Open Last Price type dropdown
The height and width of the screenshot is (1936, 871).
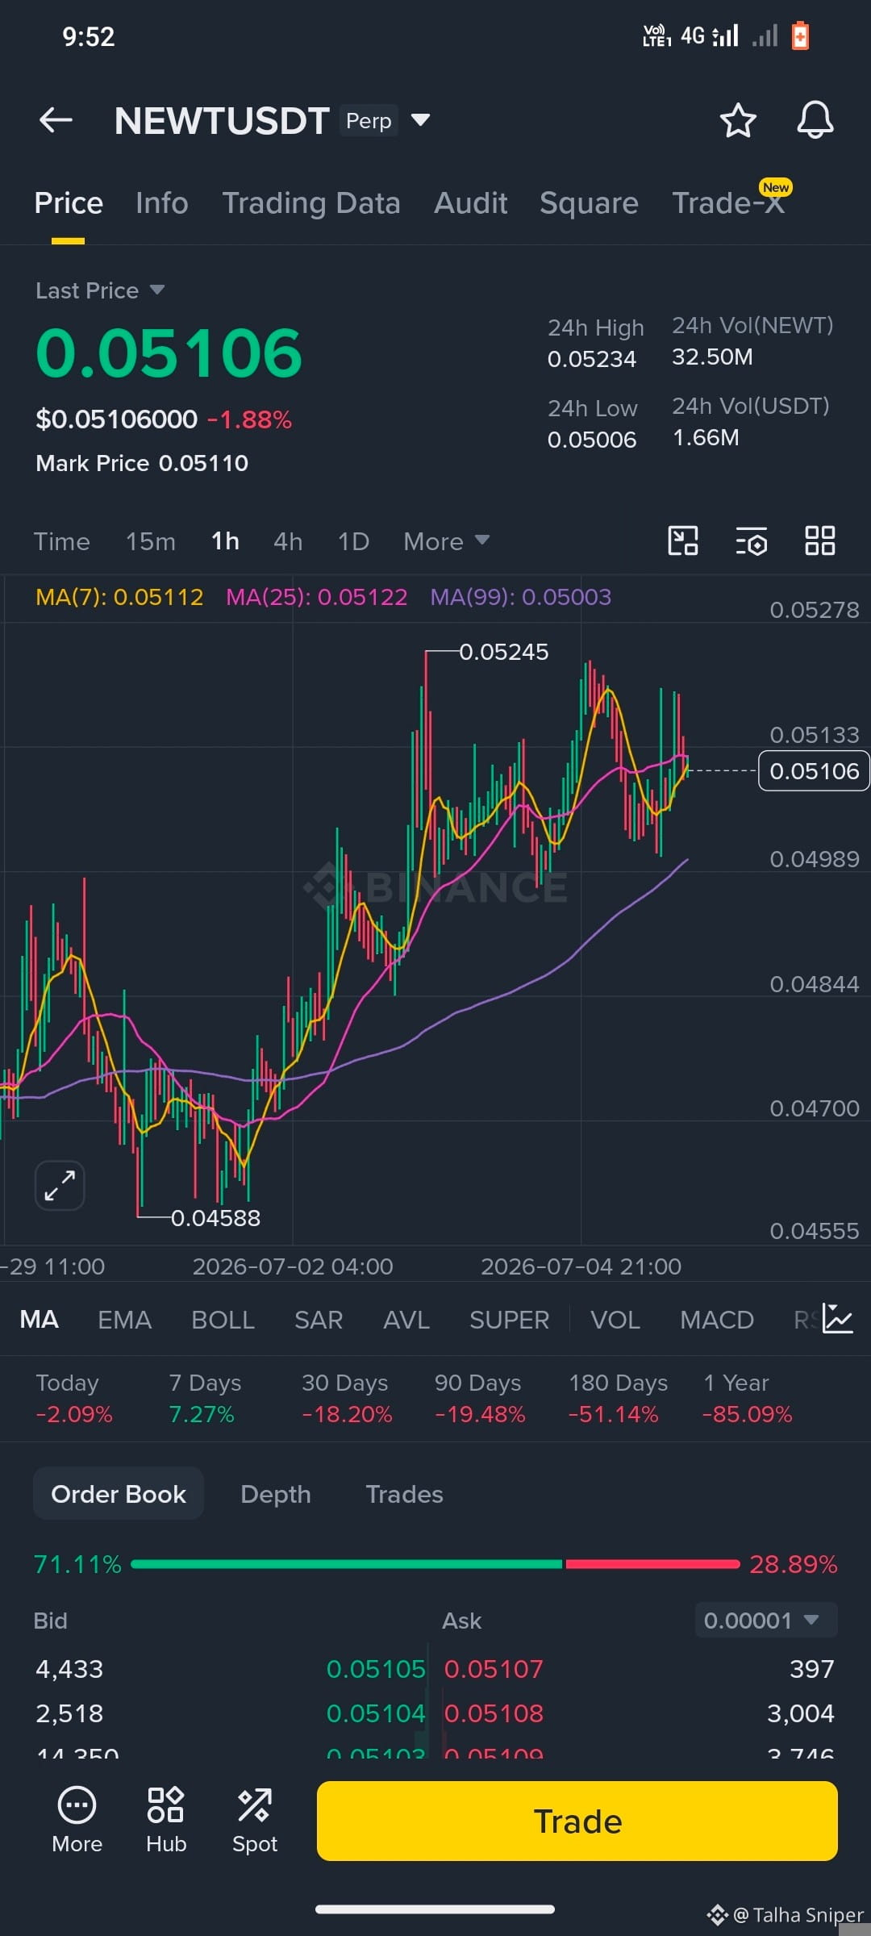[x=100, y=290]
